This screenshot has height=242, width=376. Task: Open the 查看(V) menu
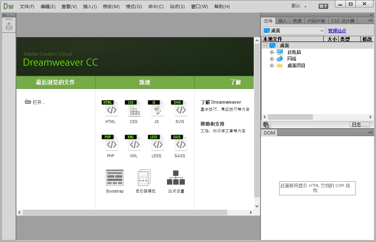[x=69, y=6]
